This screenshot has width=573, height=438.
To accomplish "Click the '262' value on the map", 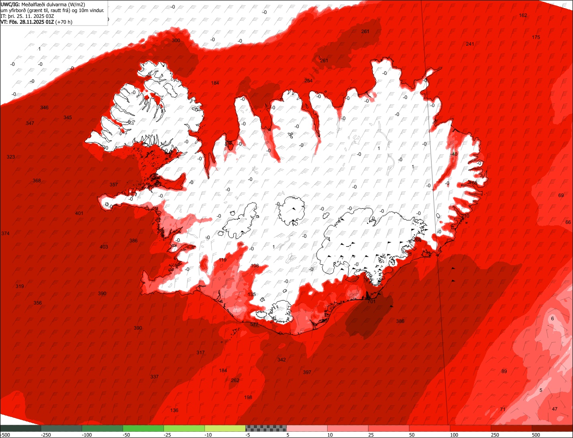I will pyautogui.click(x=235, y=380).
